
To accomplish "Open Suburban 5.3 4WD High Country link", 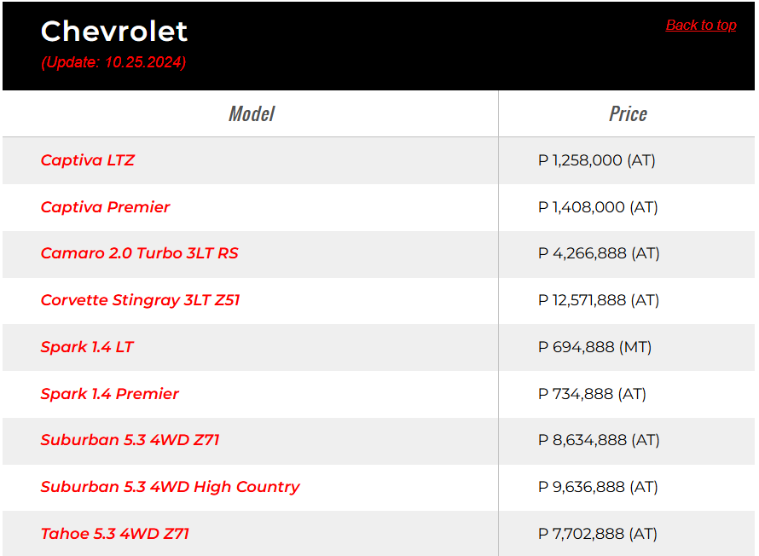I will click(x=171, y=487).
